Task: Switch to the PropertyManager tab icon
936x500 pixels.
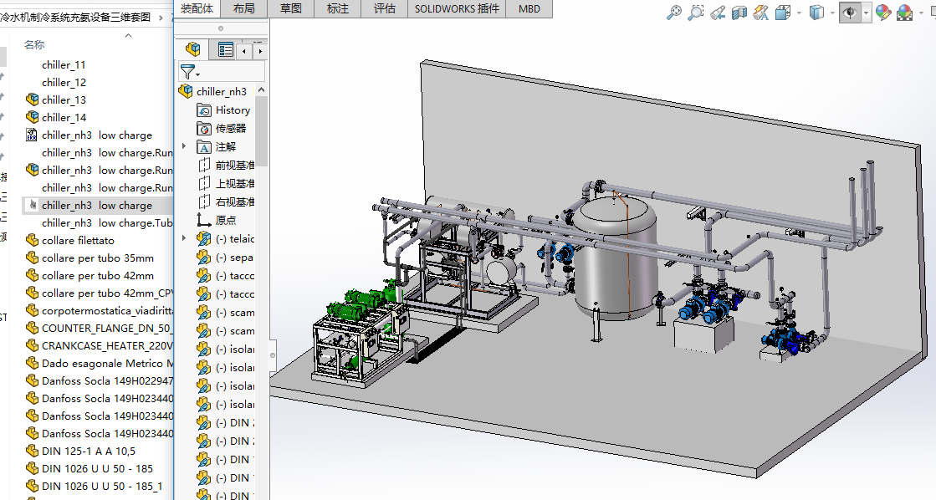Action: [225, 50]
